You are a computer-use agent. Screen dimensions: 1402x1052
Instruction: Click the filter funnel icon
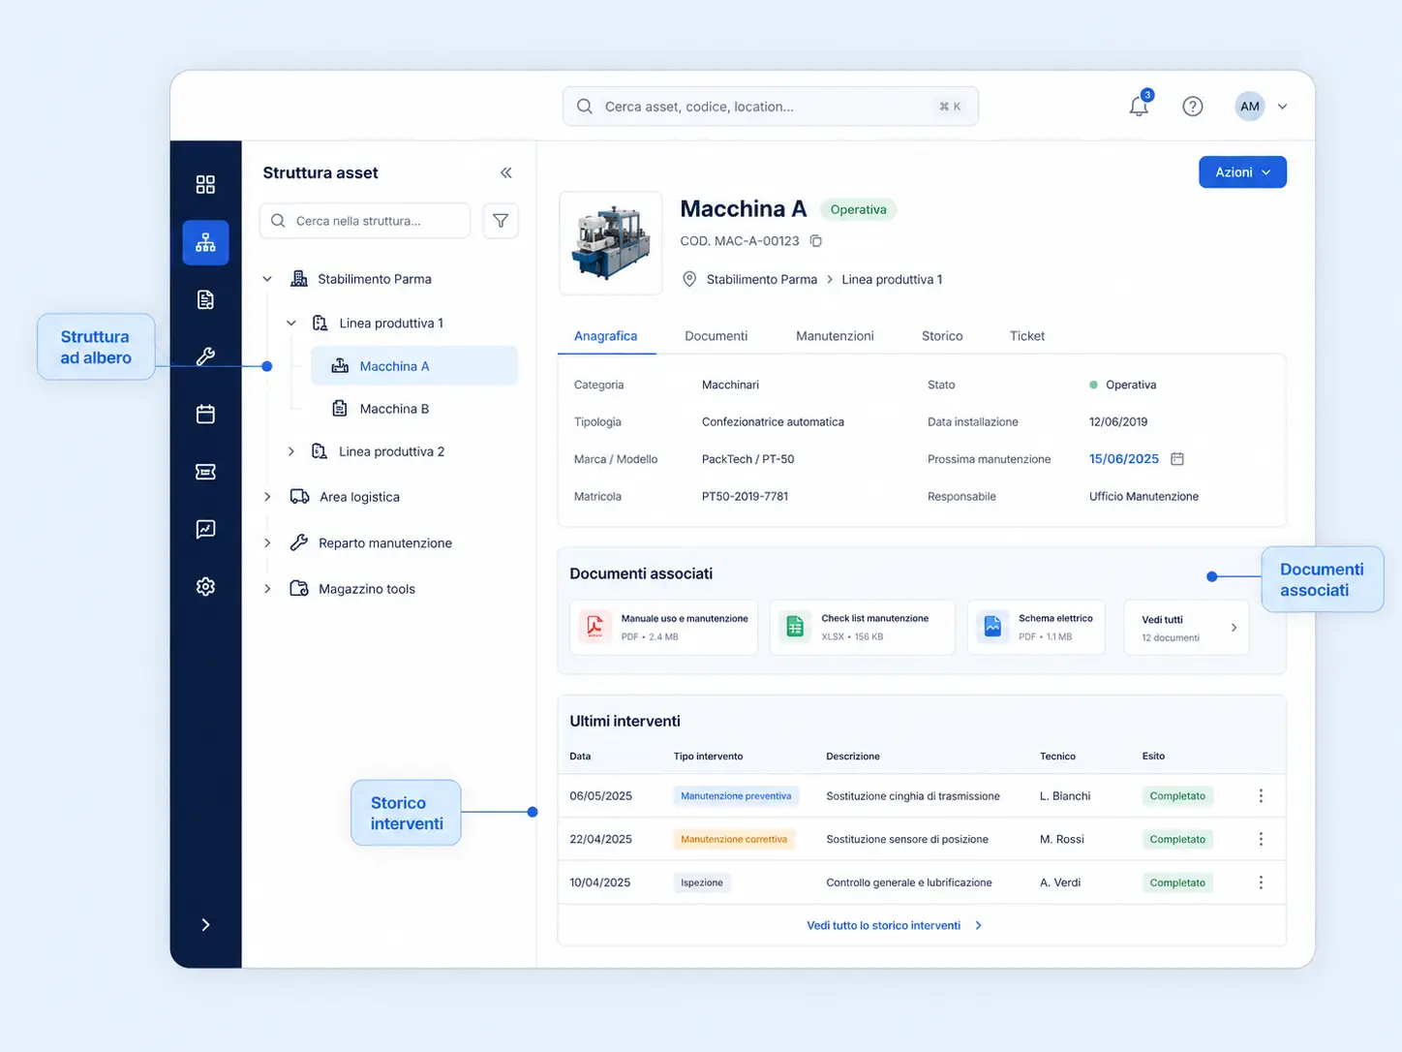point(501,221)
